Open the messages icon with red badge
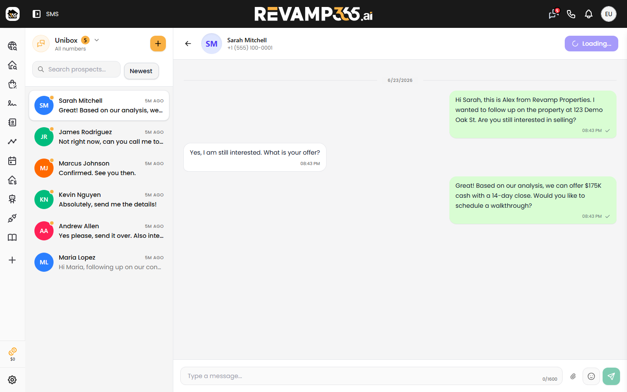 coord(553,14)
